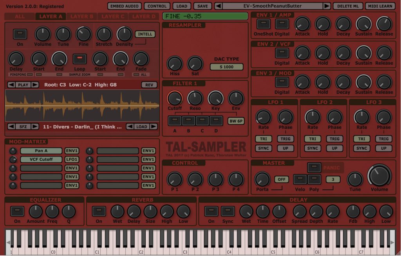This screenshot has width=401, height=256.
Task: Click the EMBED AUDIO button
Action: pos(125,6)
